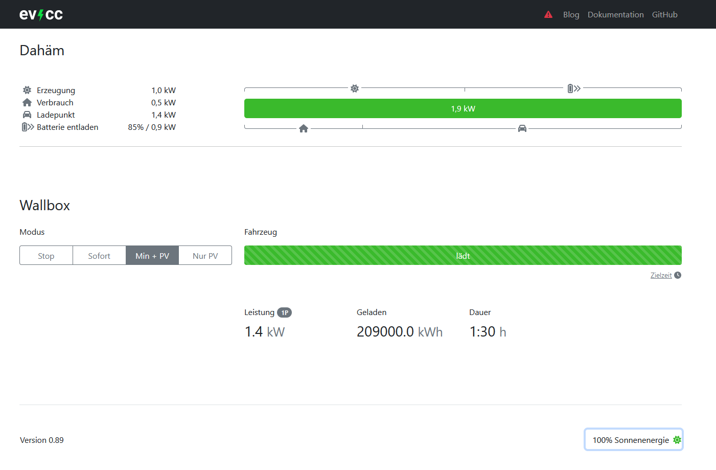Click the 100% Sonnenenergie badge
This screenshot has width=716, height=470.
coord(633,439)
